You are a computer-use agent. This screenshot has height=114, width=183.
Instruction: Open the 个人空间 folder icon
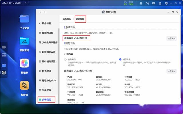24,19
